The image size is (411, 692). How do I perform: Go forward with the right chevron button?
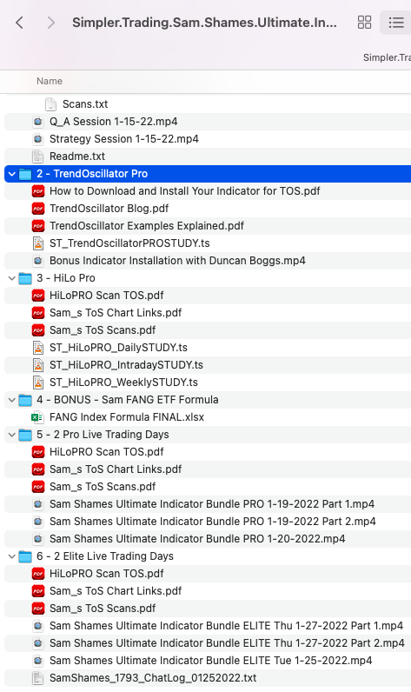pyautogui.click(x=51, y=23)
